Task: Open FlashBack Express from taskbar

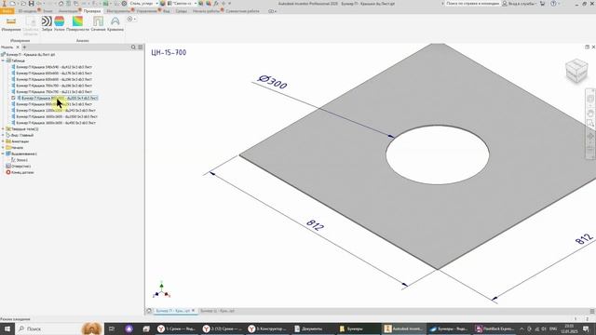Action: tap(494, 328)
